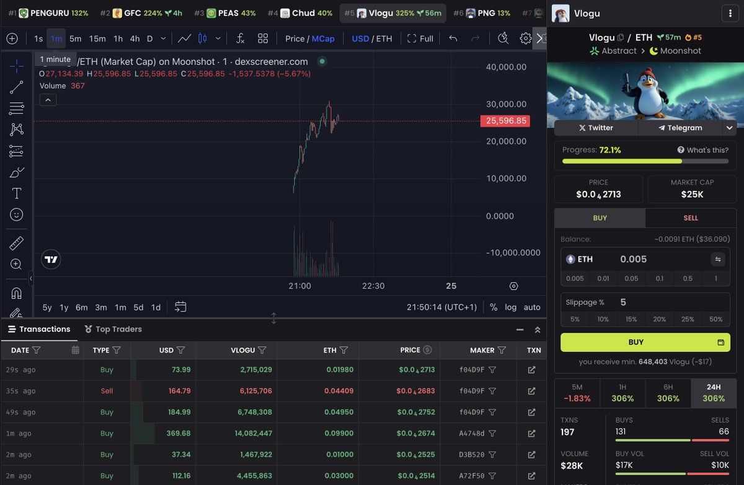Toggle log scale on chart

click(x=511, y=307)
